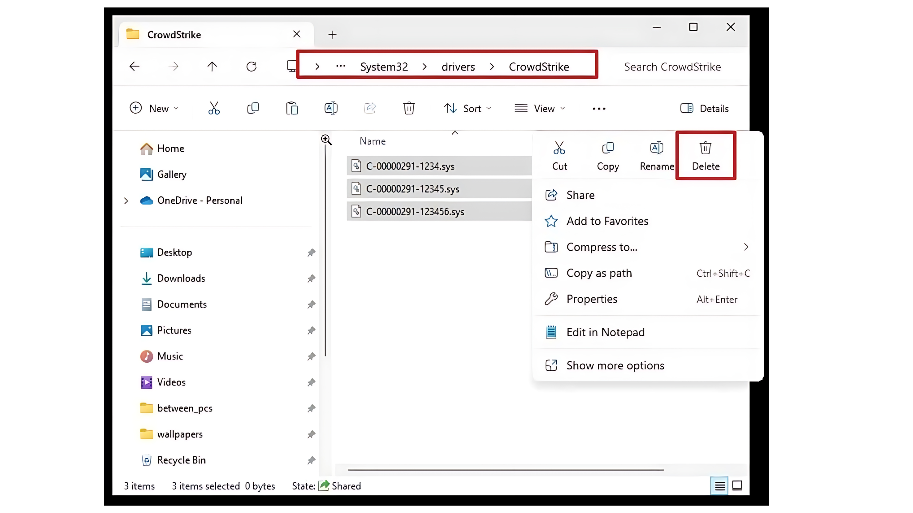Click the New item toolbar icon
The image size is (913, 513).
tap(152, 108)
